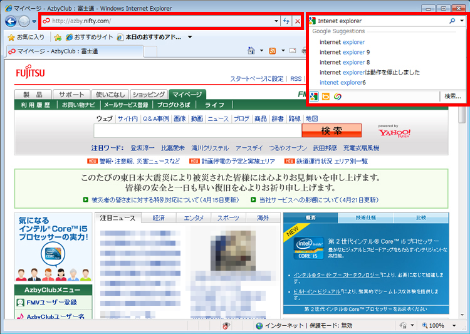Click the Forward navigation arrow
This screenshot has width=470, height=334.
[x=24, y=21]
